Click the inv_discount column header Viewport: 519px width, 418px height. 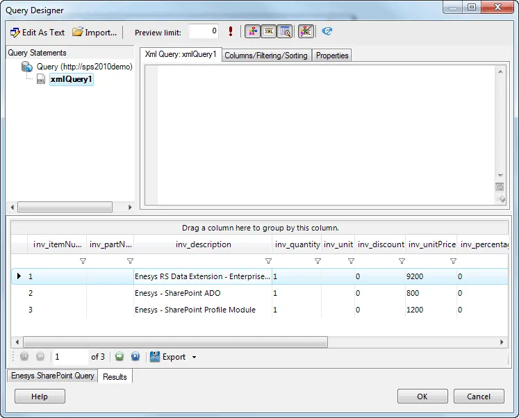tap(381, 244)
